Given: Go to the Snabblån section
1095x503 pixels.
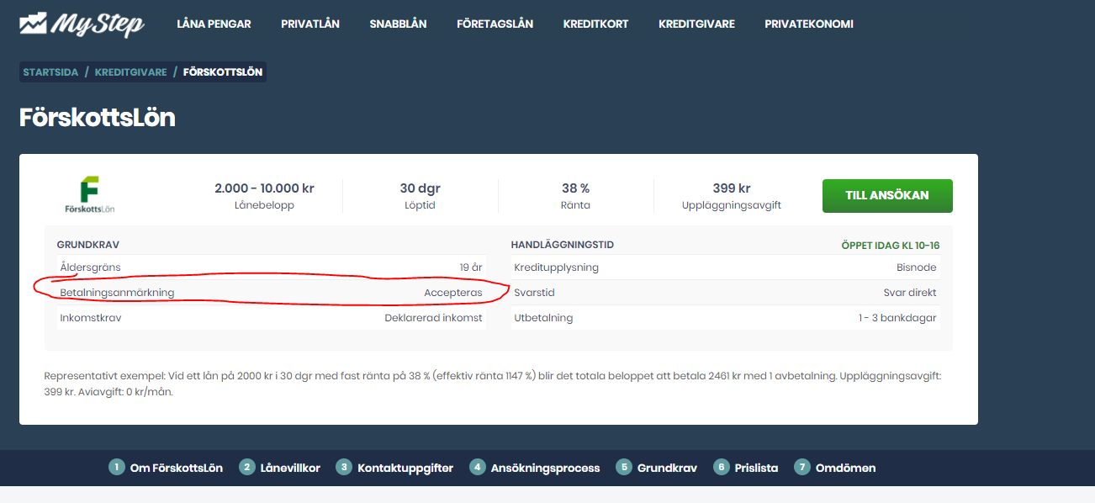Looking at the screenshot, I should (398, 24).
